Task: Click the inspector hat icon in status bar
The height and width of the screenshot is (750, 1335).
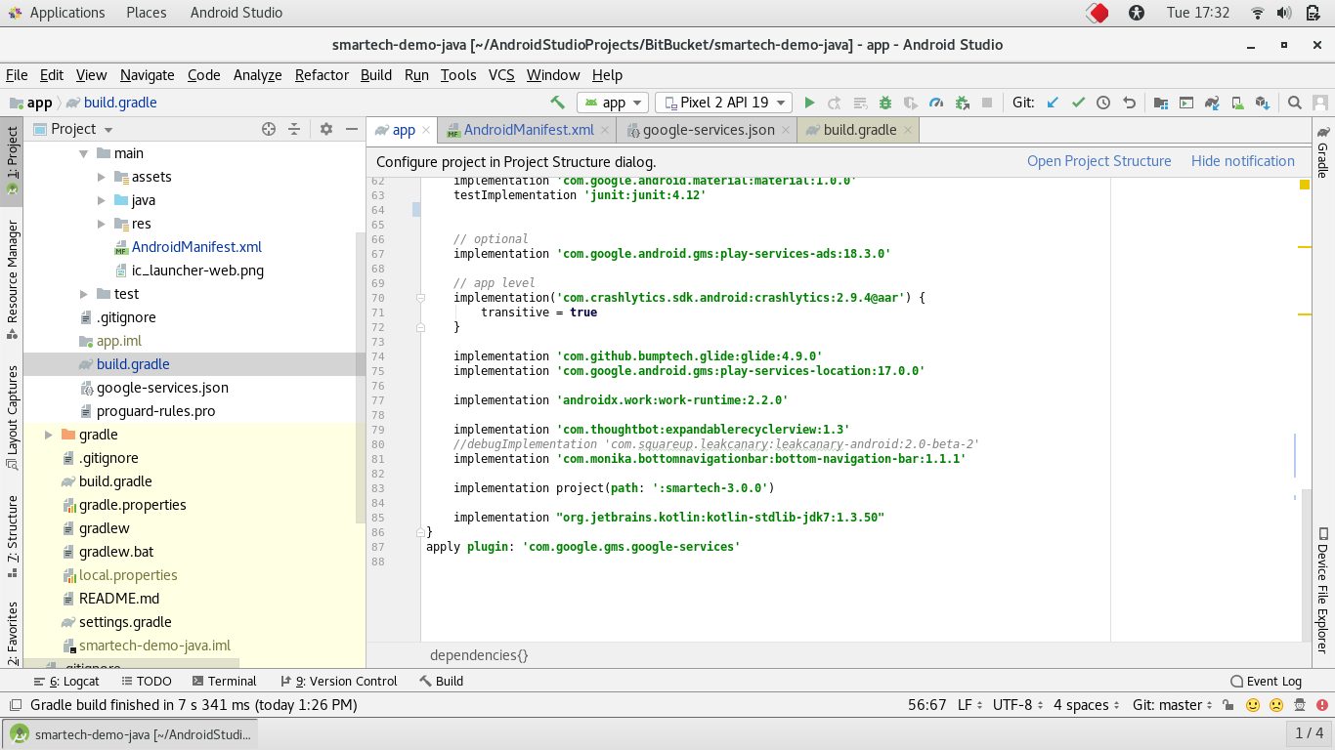Action: (x=1301, y=705)
